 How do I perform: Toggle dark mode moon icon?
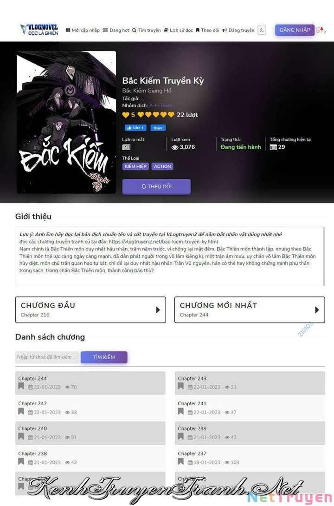262,30
